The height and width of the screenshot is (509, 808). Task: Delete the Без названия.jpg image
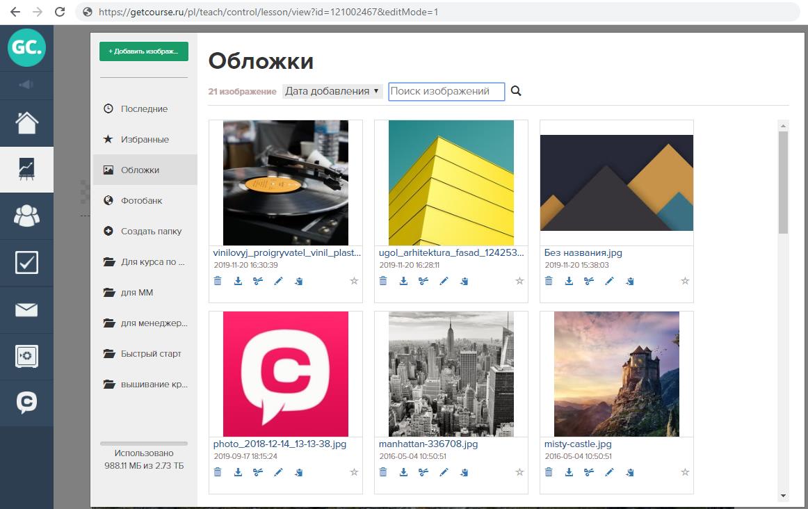(x=549, y=281)
